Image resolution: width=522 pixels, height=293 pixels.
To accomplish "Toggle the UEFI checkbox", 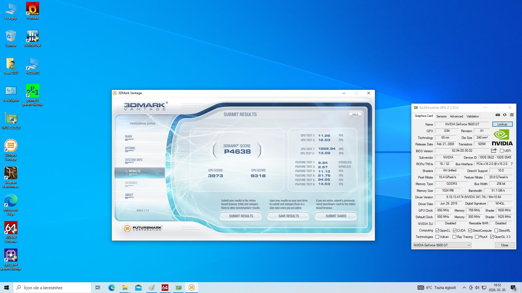I will 502,151.
